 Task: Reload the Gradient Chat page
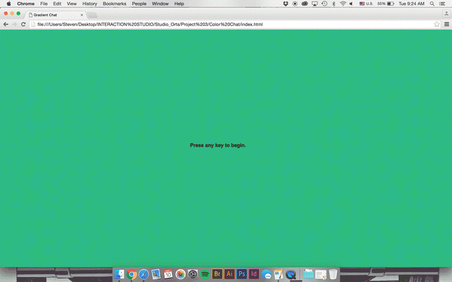pyautogui.click(x=23, y=25)
